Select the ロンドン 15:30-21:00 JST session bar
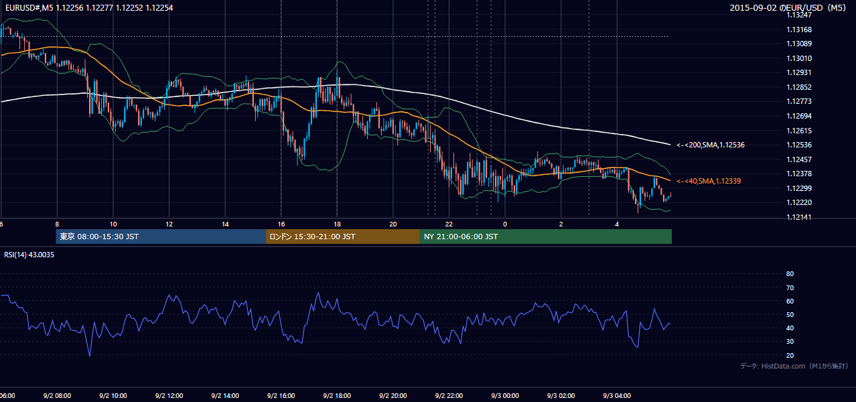The width and height of the screenshot is (856, 402). click(343, 237)
